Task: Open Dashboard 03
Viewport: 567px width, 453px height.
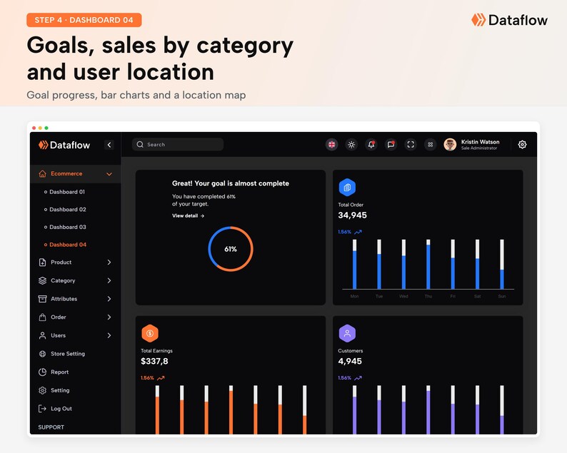Action: point(68,228)
